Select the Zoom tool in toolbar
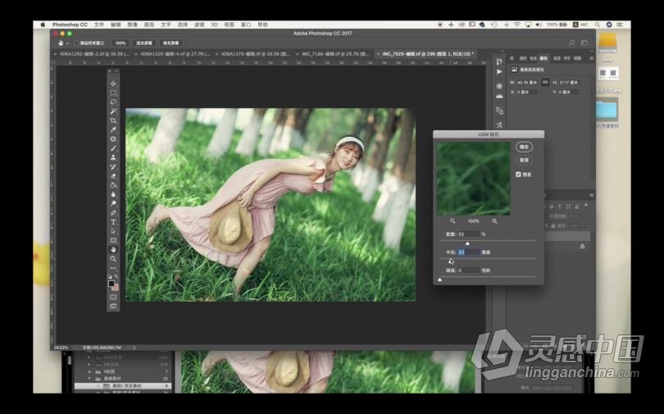Viewport: 664px width, 414px height. [113, 258]
